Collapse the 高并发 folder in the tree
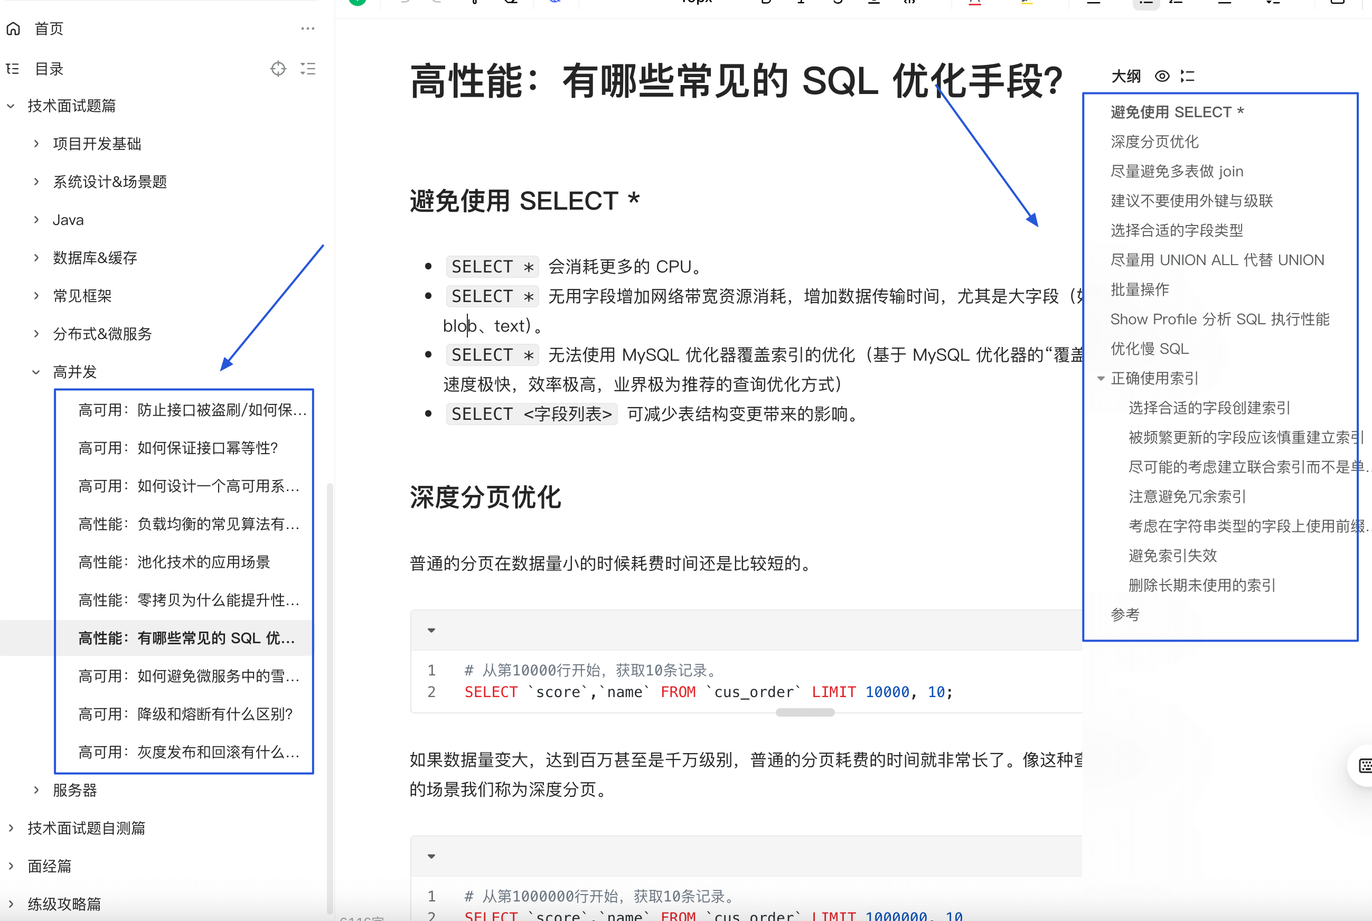Screen dimensions: 1372x921 36,372
